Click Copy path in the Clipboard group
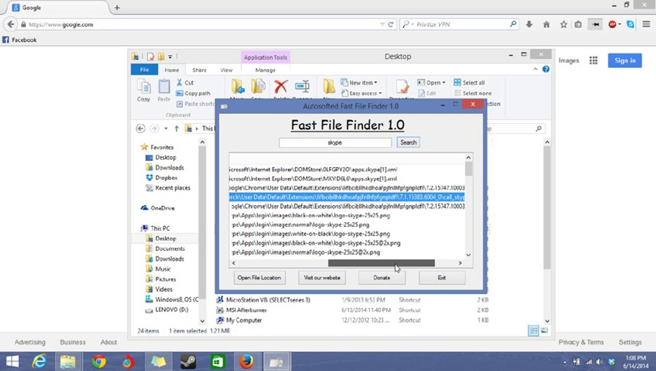 tap(193, 93)
